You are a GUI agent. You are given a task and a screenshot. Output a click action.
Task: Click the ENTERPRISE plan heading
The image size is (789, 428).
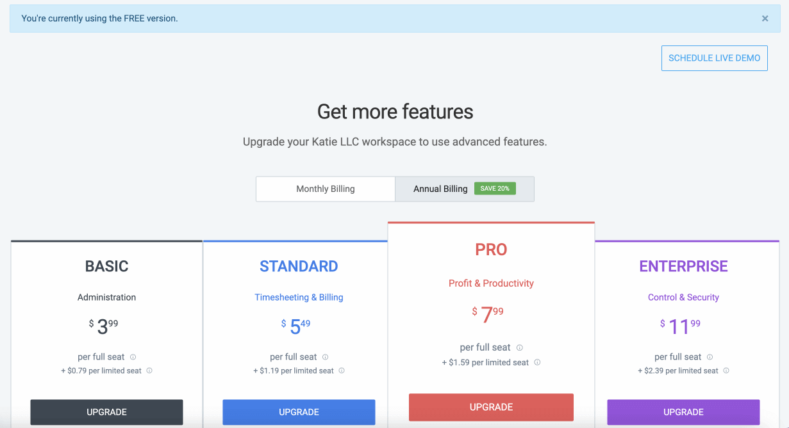(683, 266)
